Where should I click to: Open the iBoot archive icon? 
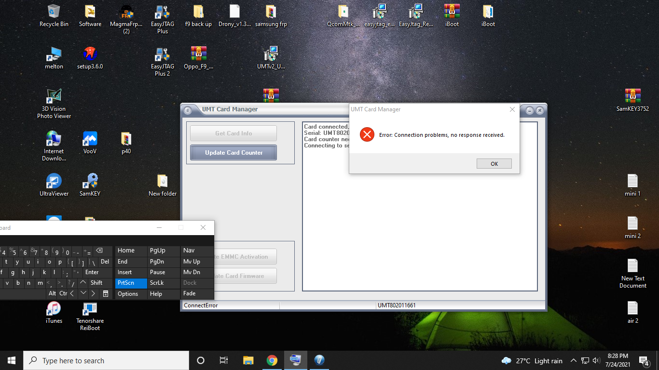click(x=452, y=16)
